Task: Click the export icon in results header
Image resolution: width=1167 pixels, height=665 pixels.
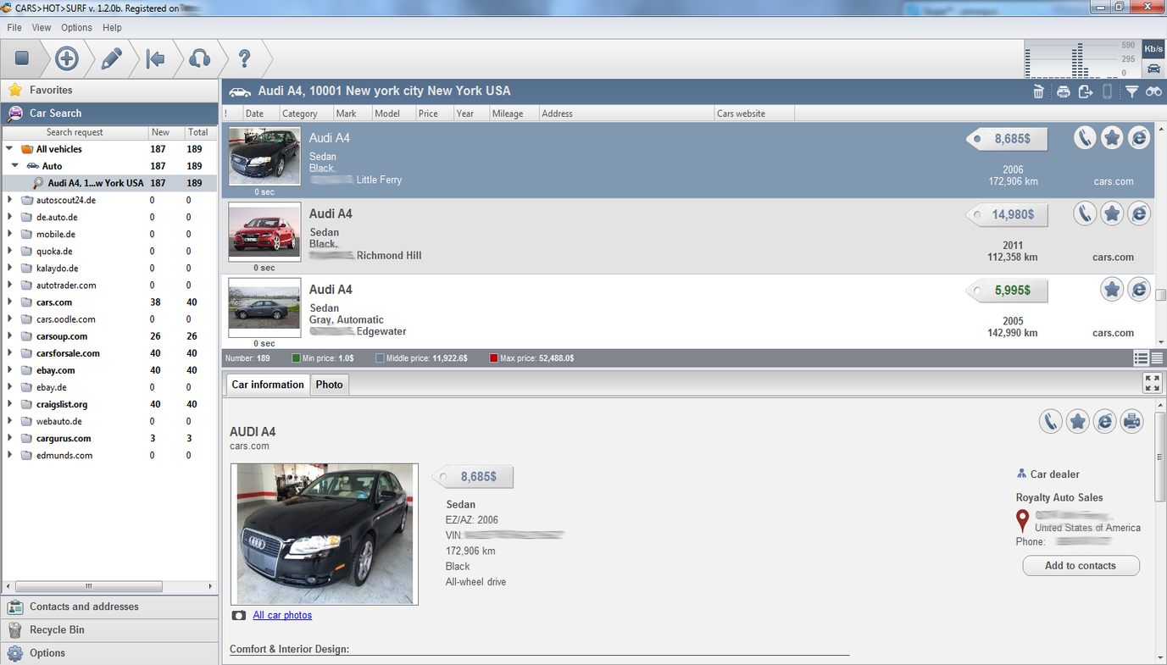Action: 1086,91
